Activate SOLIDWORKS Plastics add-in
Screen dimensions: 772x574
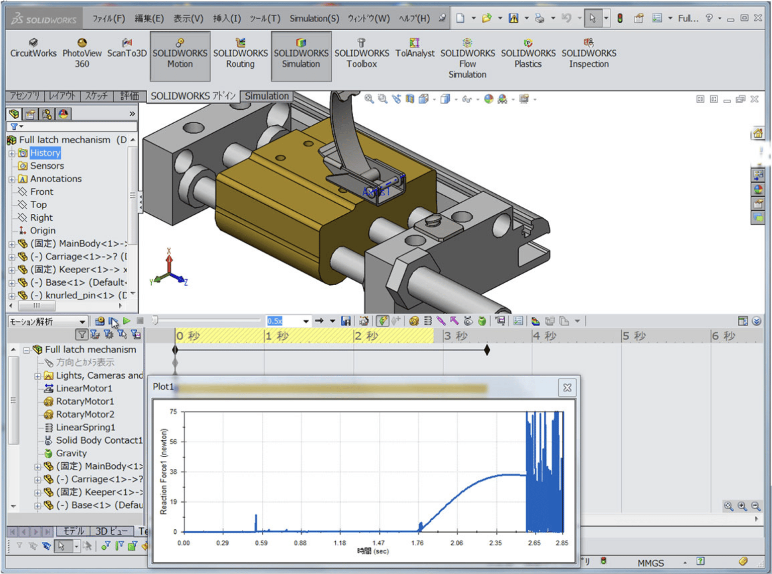point(528,53)
